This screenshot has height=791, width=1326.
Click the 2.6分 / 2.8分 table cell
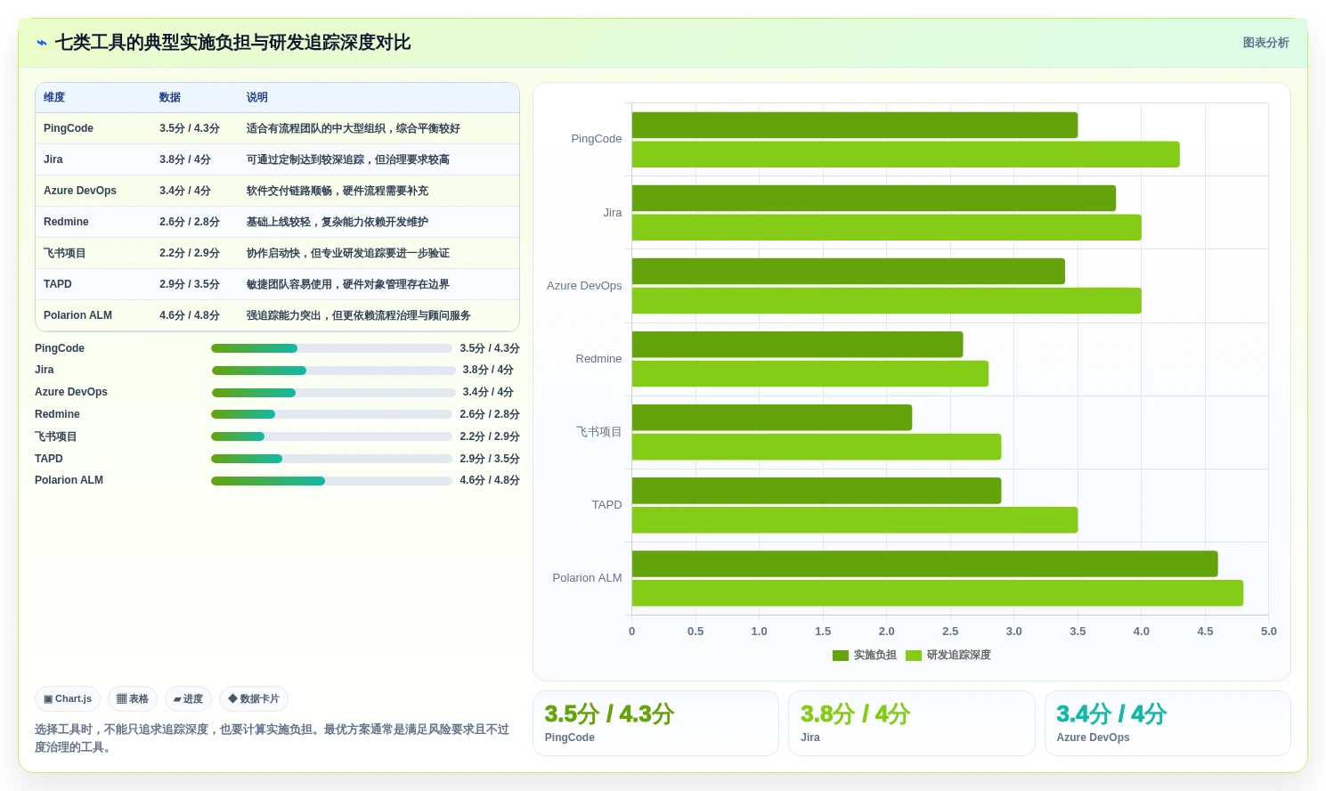(x=190, y=222)
